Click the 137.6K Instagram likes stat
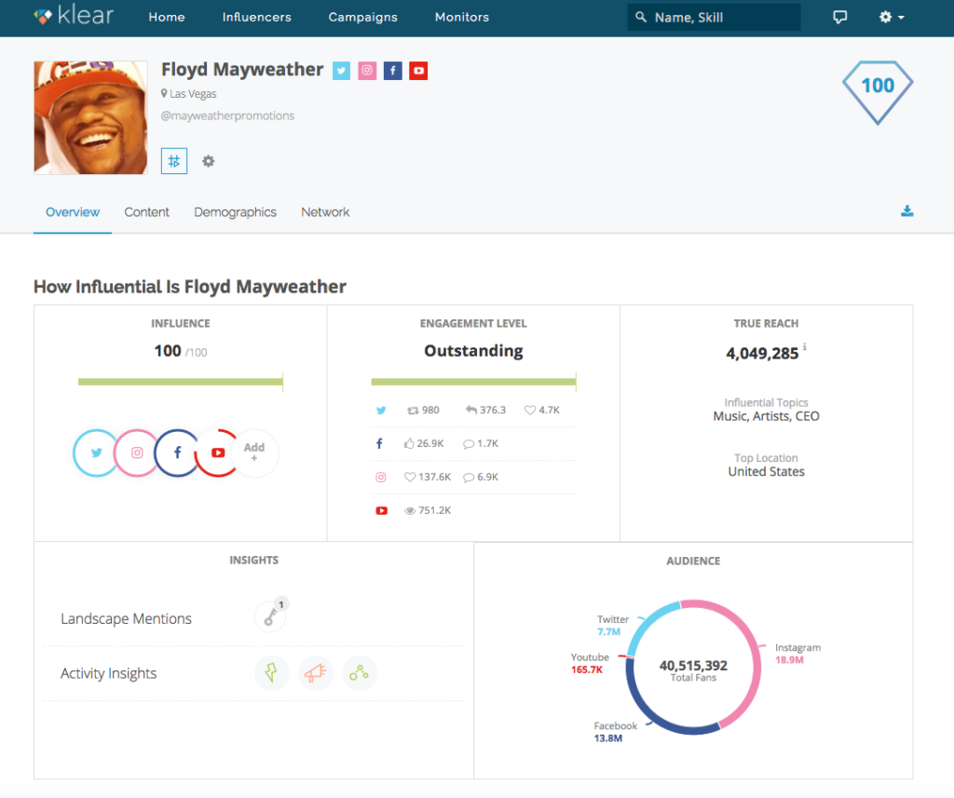This screenshot has height=798, width=954. [x=428, y=478]
